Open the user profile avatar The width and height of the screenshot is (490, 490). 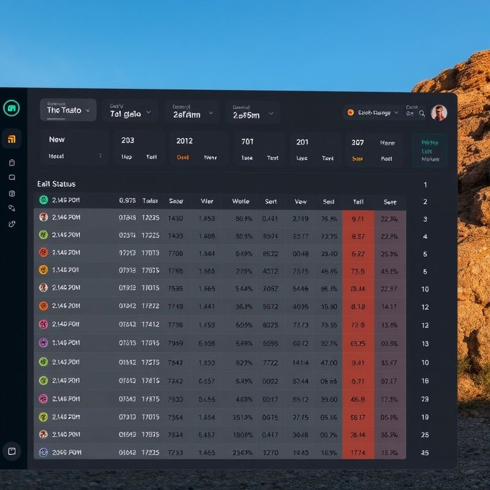point(439,113)
